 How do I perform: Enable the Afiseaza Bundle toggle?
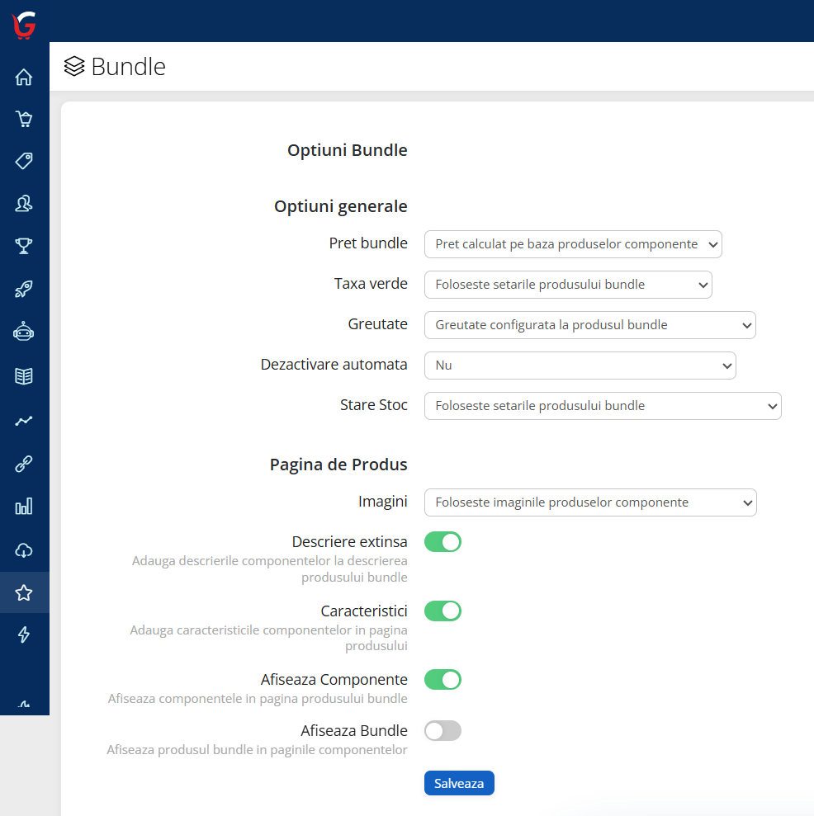coord(442,731)
